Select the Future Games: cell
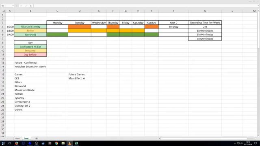Viewport: 260px width, 146px height. [x=80, y=74]
